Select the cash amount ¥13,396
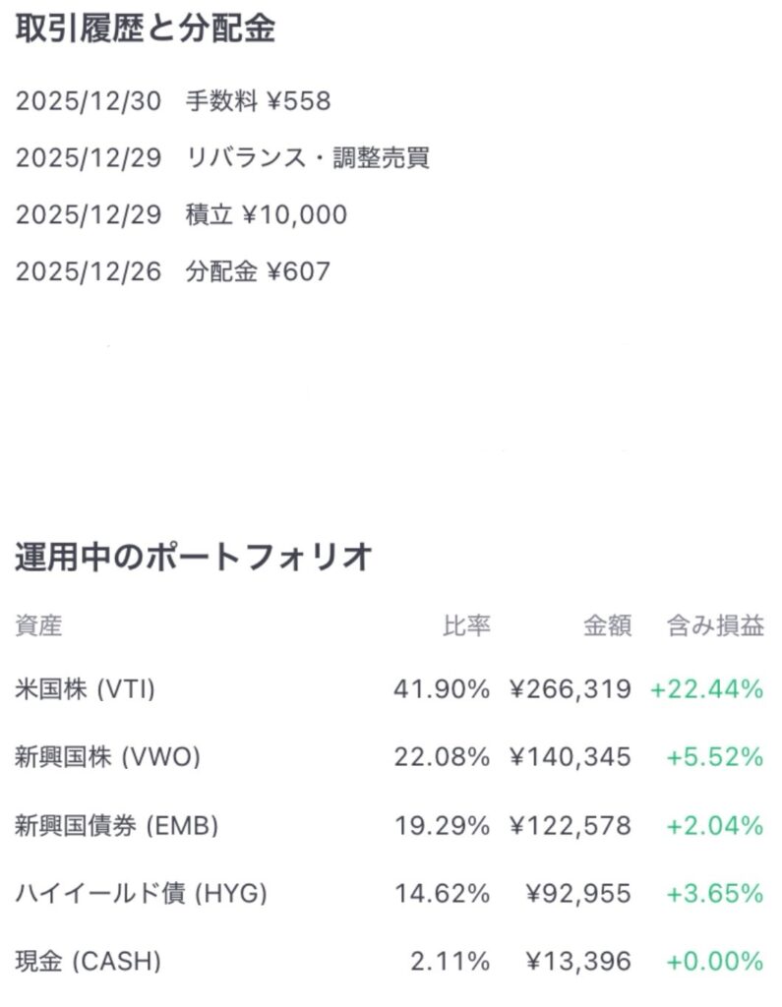Image resolution: width=782 pixels, height=1007 pixels. (x=579, y=961)
